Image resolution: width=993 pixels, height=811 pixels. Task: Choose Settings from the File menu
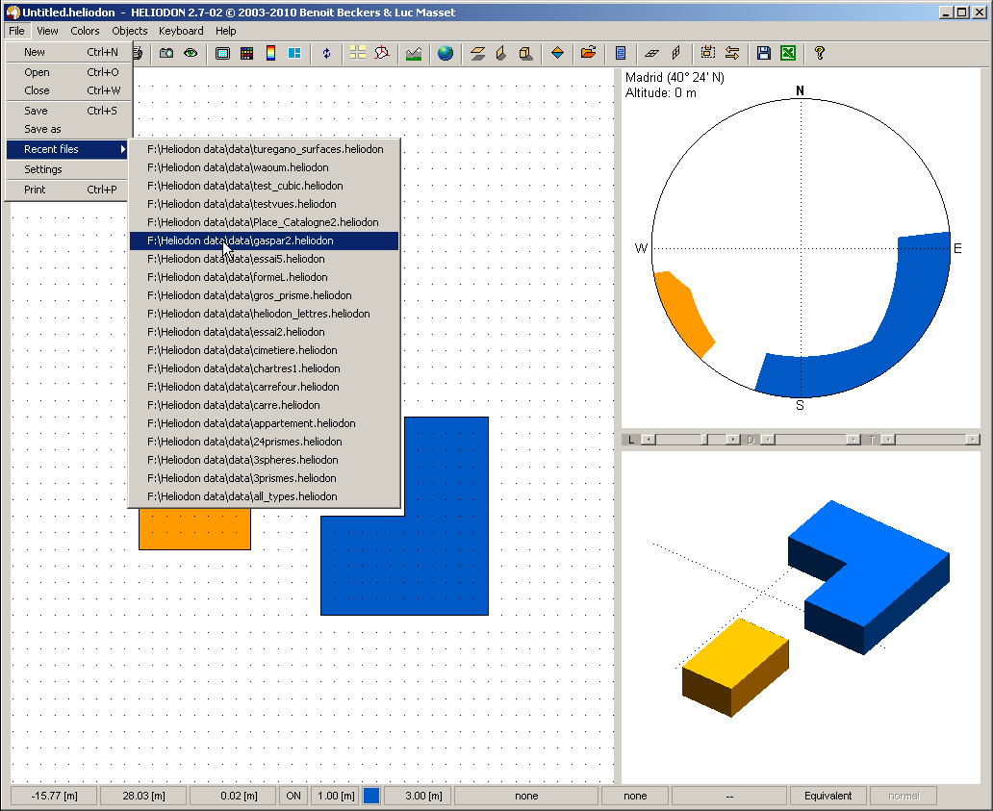[x=68, y=169]
